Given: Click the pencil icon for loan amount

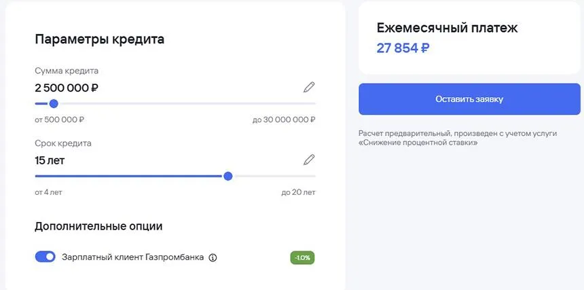Looking at the screenshot, I should click(x=309, y=87).
